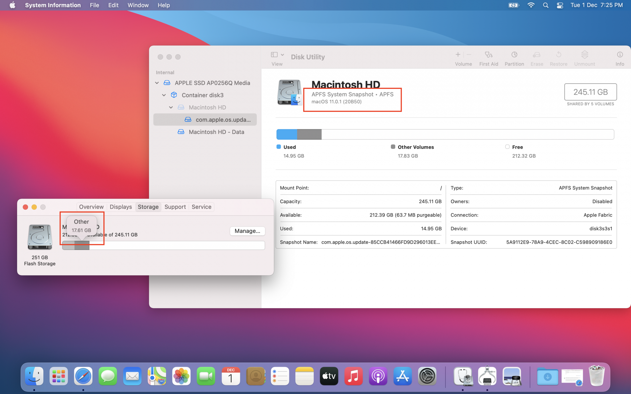The image size is (631, 394).
Task: Click the gray Other segment of storage bar
Action: pyautogui.click(x=82, y=246)
